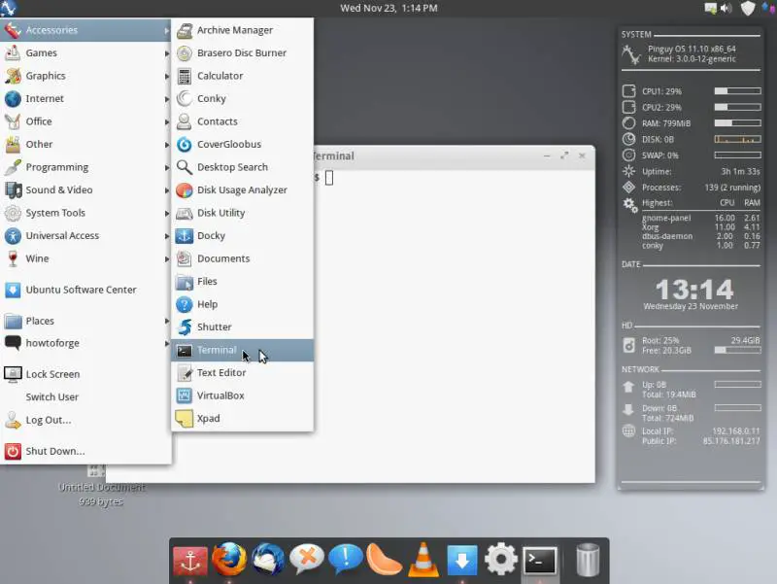Image resolution: width=777 pixels, height=584 pixels.
Task: Launch Thunderbird from the dock
Action: click(268, 560)
